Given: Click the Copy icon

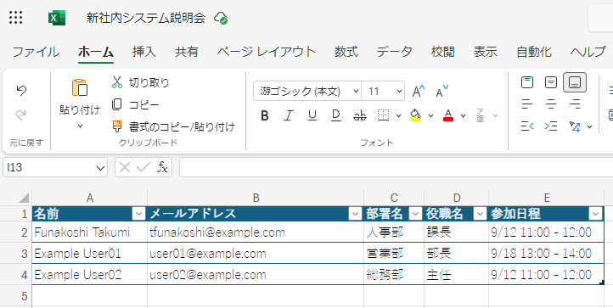Looking at the screenshot, I should click(x=117, y=104).
